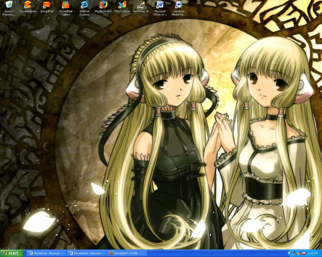The height and width of the screenshot is (257, 322).
Task: Launch the Mozilla Firefox desktop shortcut
Action: [x=103, y=7]
